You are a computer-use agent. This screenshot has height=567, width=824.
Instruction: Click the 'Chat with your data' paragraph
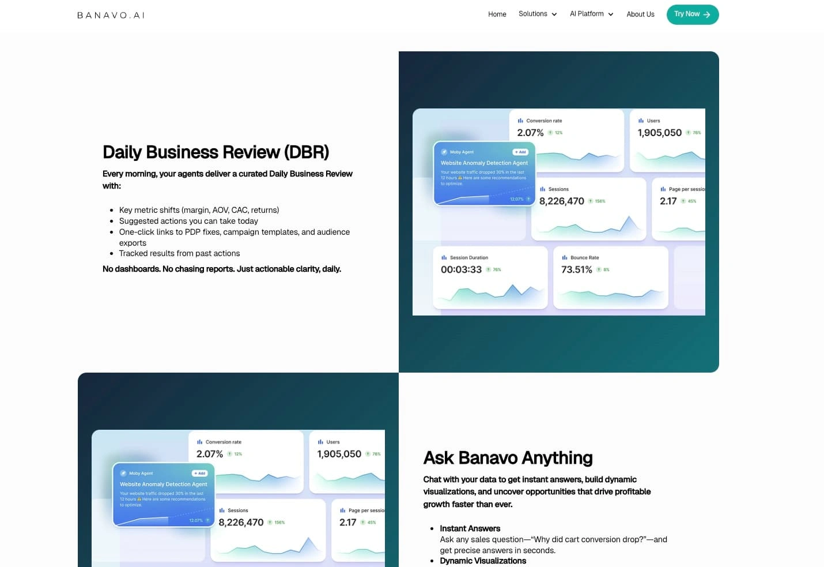point(537,491)
